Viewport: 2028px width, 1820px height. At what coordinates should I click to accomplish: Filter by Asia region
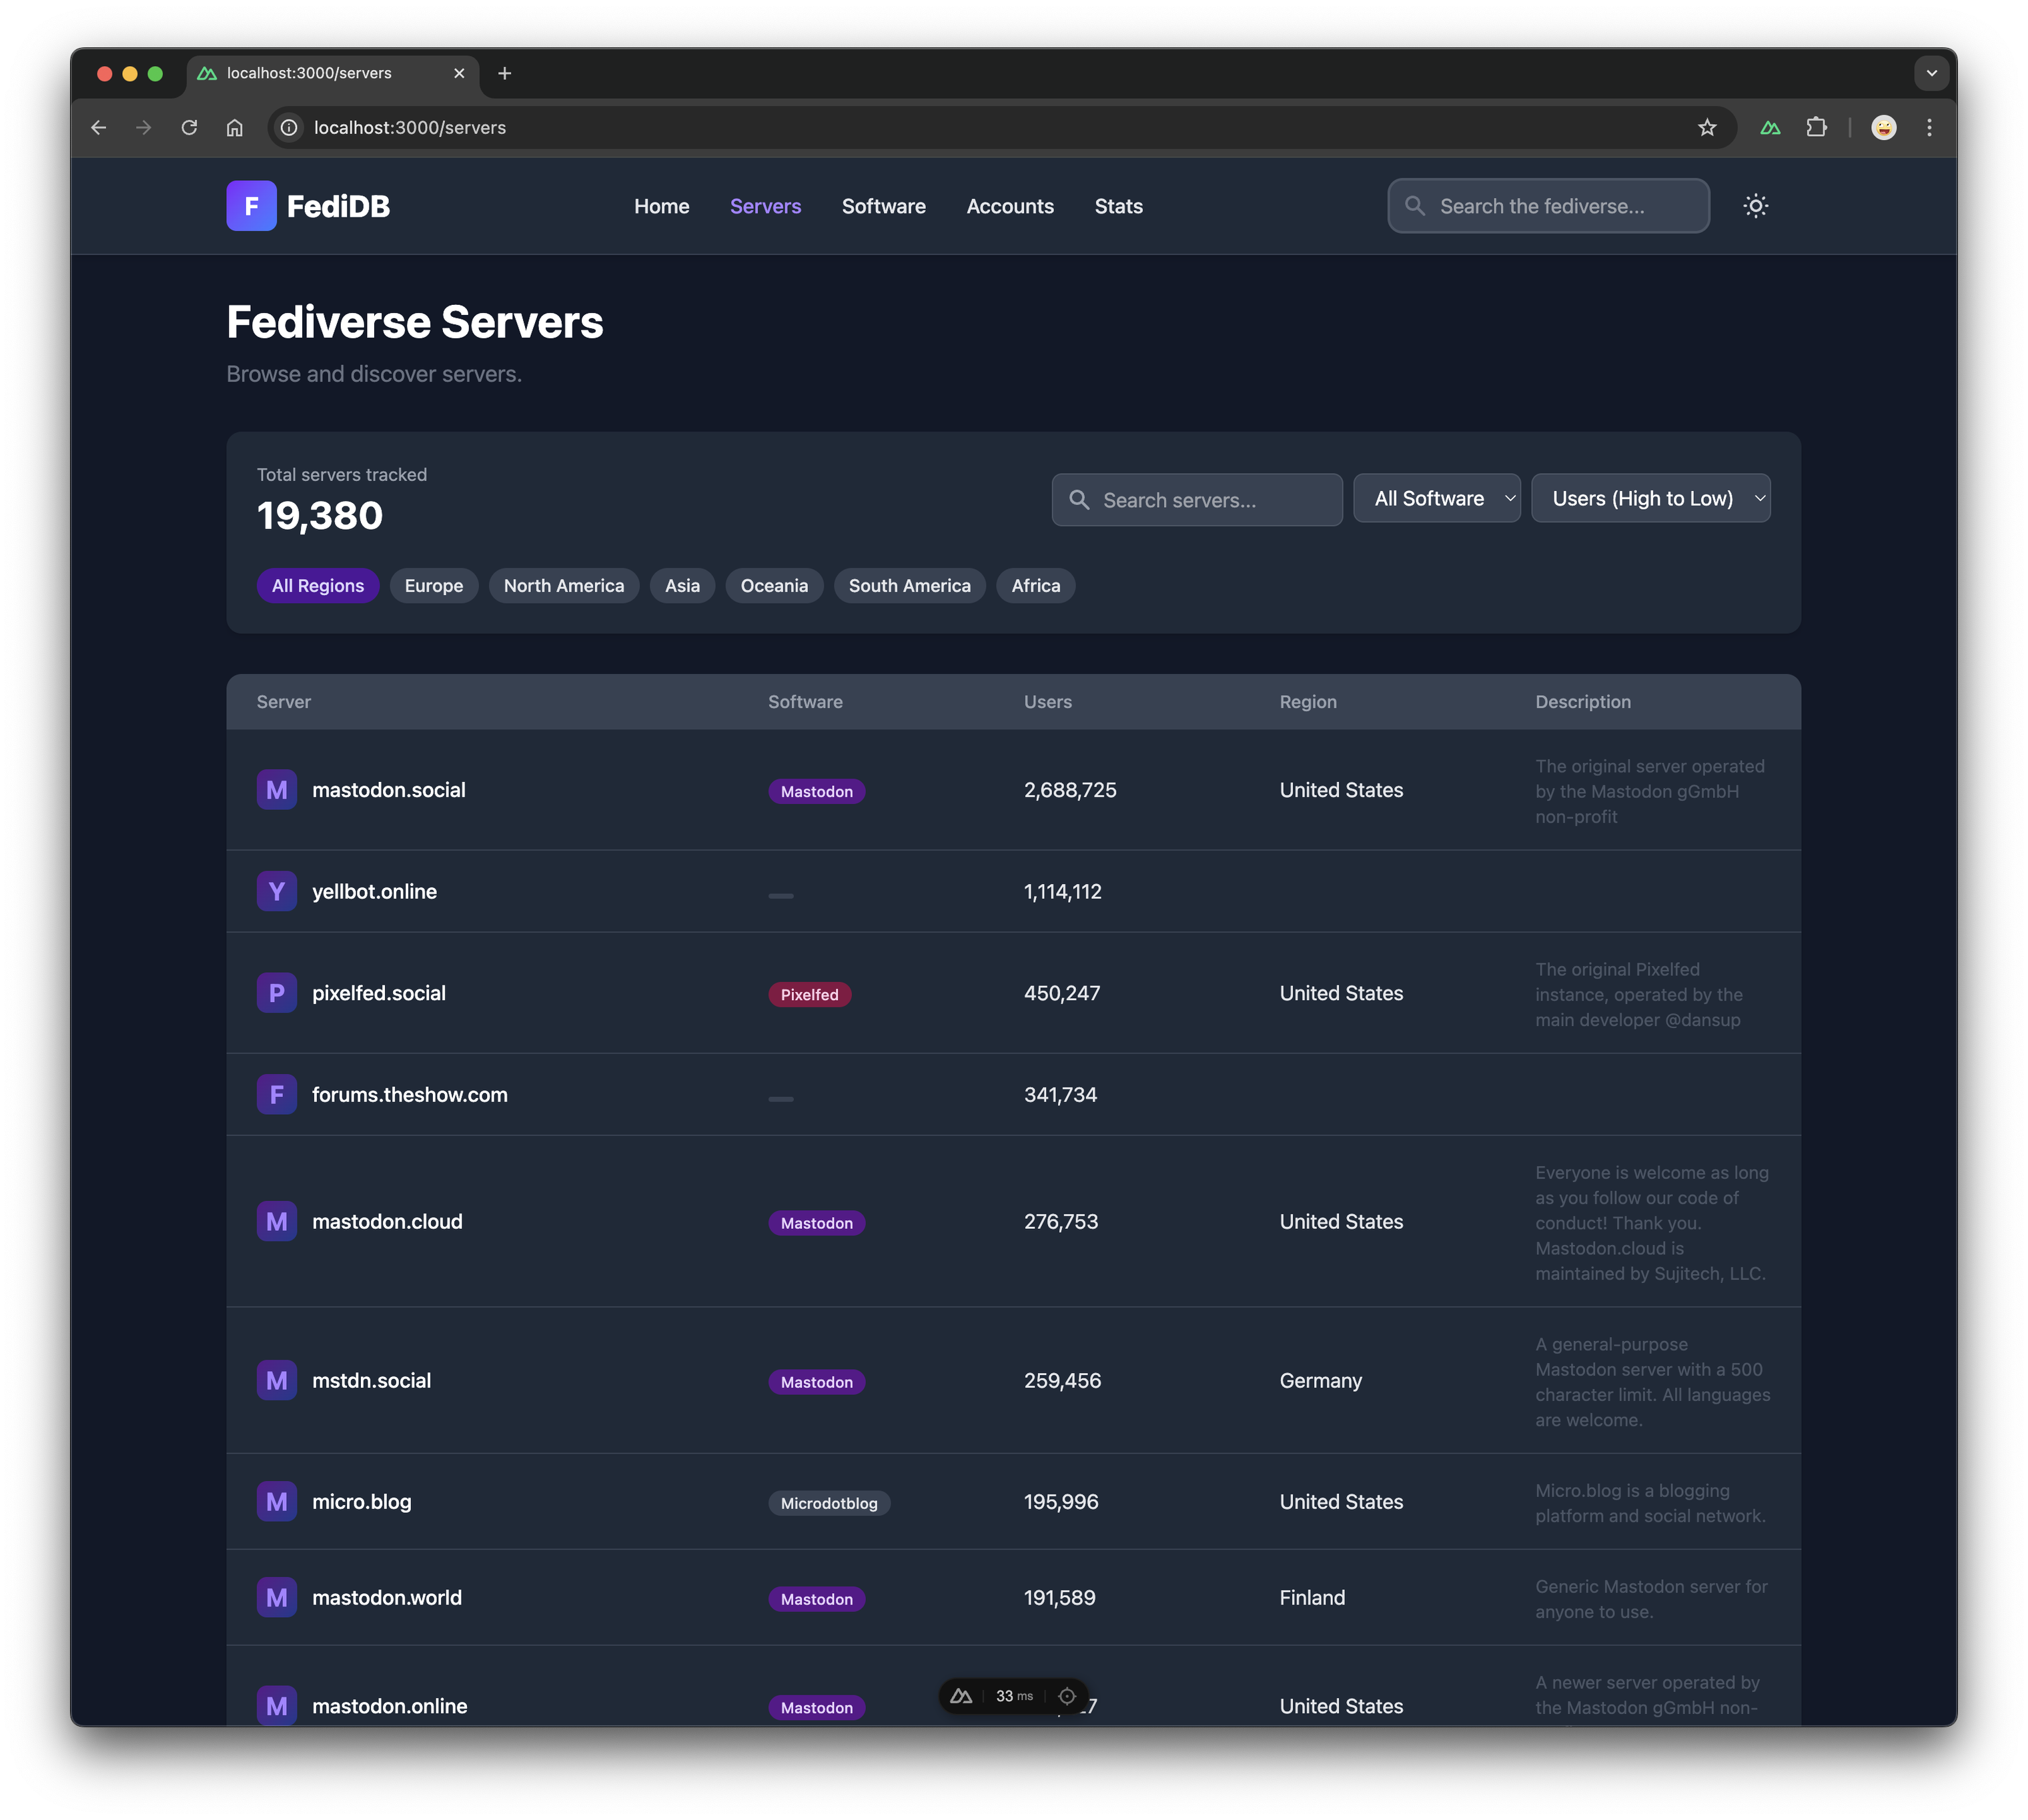[683, 586]
